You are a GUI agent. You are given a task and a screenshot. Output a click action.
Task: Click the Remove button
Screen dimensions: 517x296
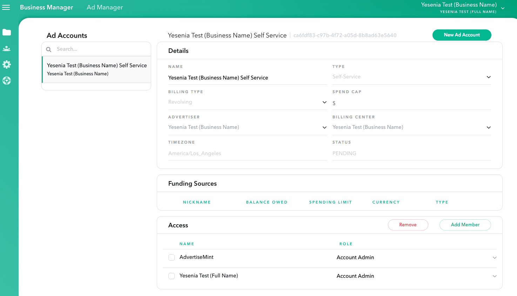[x=408, y=225]
